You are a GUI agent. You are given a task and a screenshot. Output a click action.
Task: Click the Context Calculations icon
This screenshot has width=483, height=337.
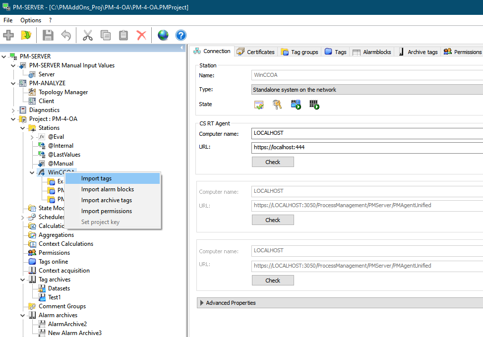32,244
